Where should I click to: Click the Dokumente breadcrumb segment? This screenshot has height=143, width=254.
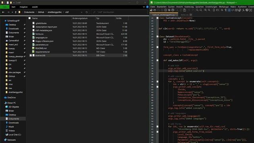[x=29, y=12]
